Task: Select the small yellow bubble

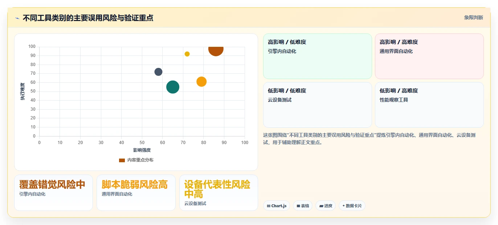Action: point(187,54)
